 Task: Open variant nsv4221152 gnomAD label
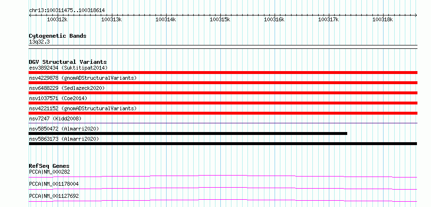point(83,108)
